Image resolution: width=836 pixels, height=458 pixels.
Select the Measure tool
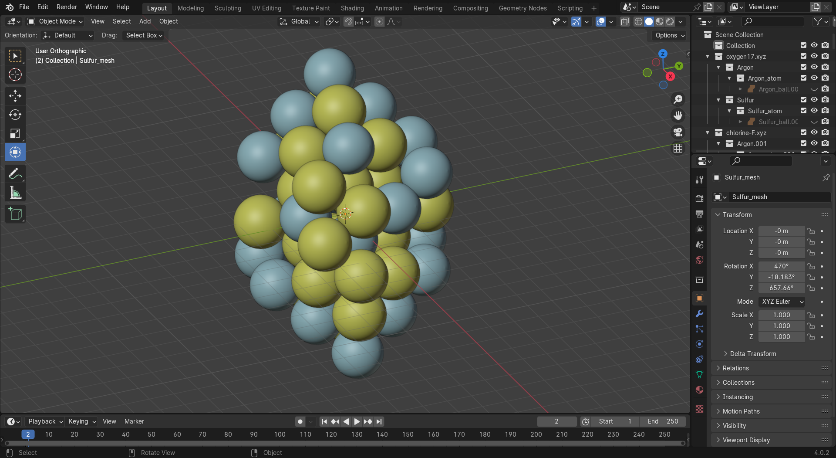click(x=15, y=193)
